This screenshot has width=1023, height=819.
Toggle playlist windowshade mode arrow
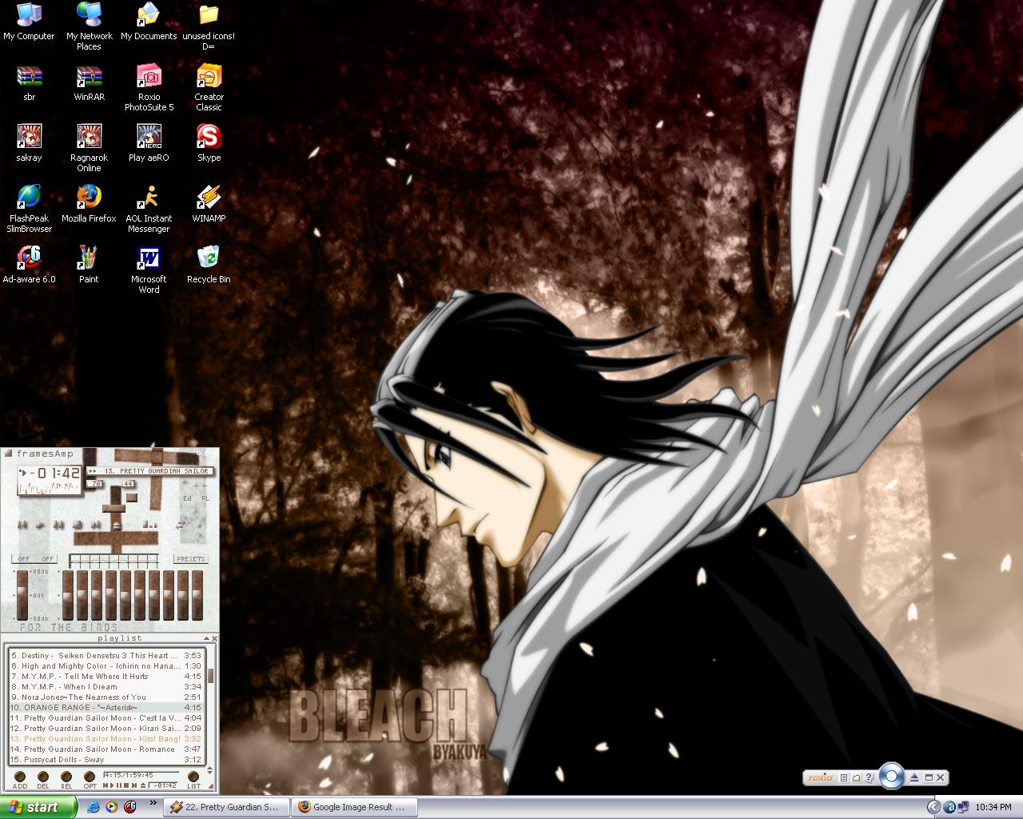[205, 638]
